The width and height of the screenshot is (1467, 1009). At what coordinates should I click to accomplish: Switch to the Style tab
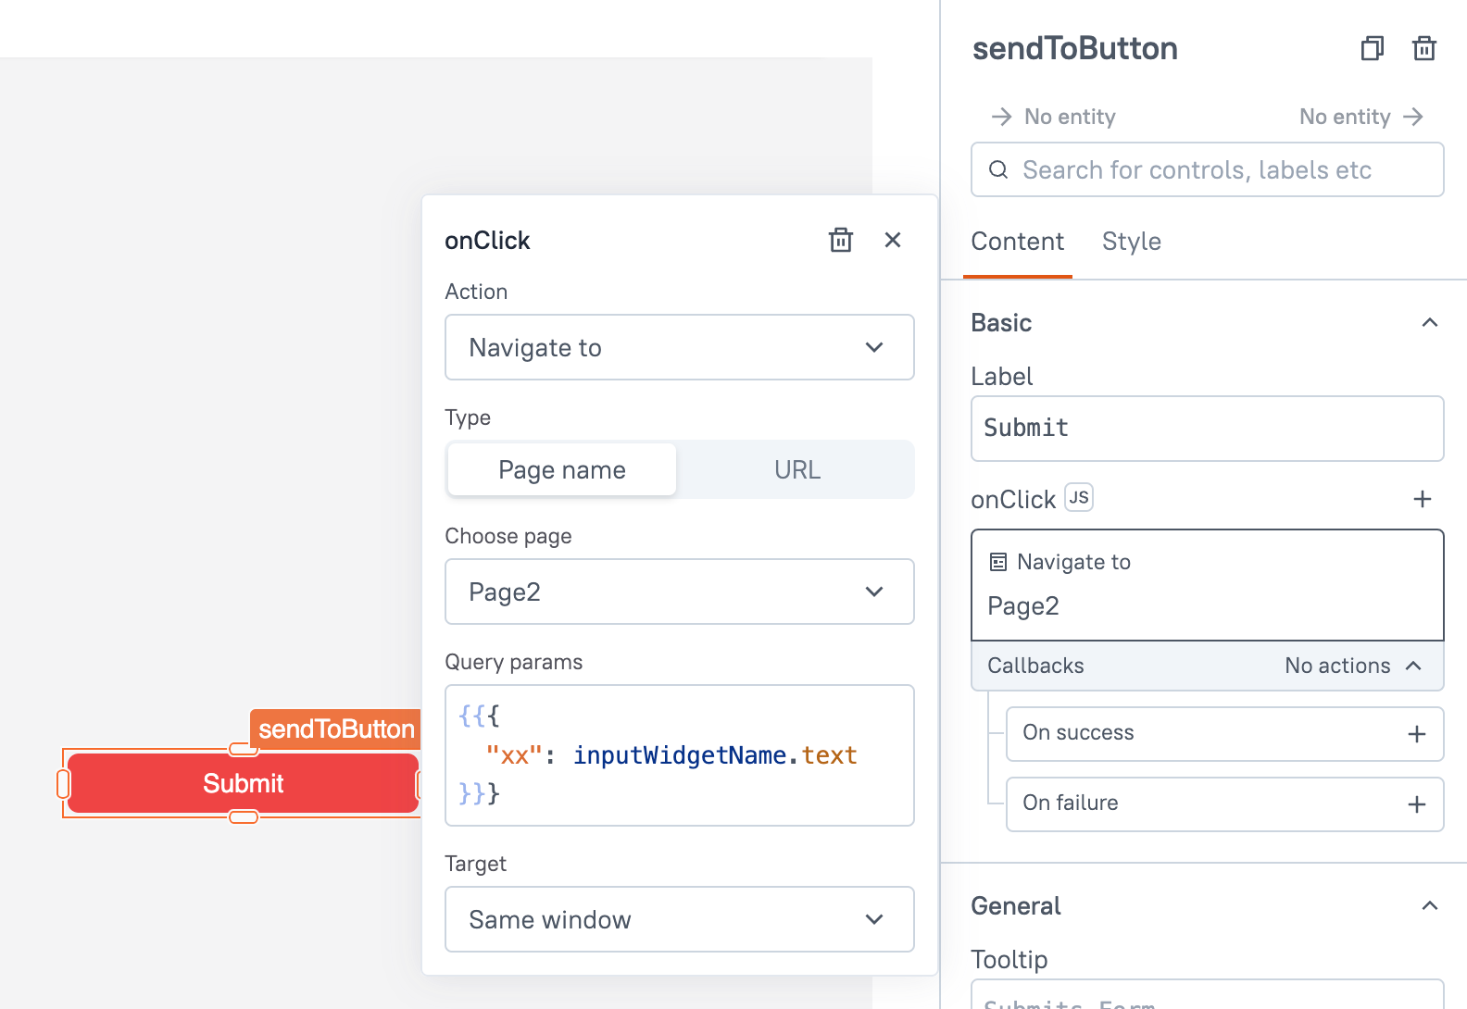point(1132,242)
